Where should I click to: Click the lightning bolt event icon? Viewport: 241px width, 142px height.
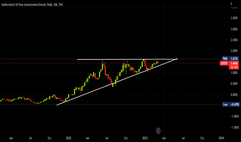[x=158, y=131]
